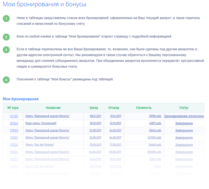Click the cost 39240 руб.
The width and height of the screenshot is (209, 189).
[155, 130]
